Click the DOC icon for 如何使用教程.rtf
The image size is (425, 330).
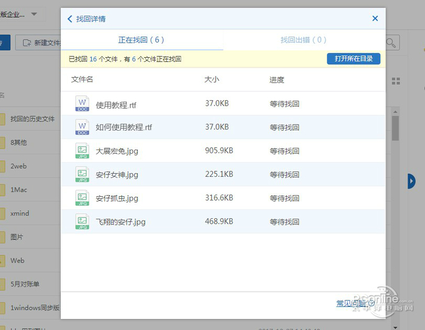[82, 128]
